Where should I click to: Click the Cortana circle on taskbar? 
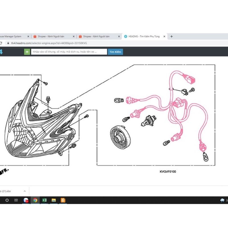coord(7,200)
